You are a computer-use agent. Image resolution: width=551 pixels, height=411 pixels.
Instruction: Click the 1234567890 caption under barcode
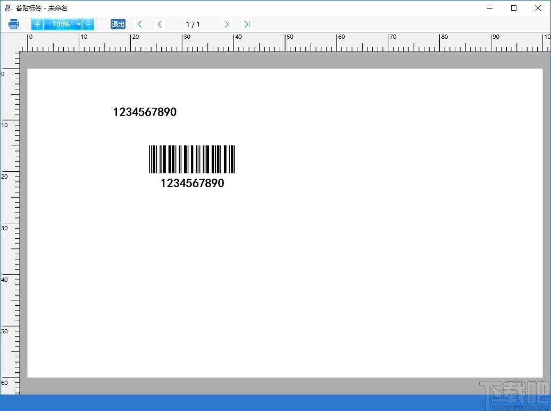(192, 183)
